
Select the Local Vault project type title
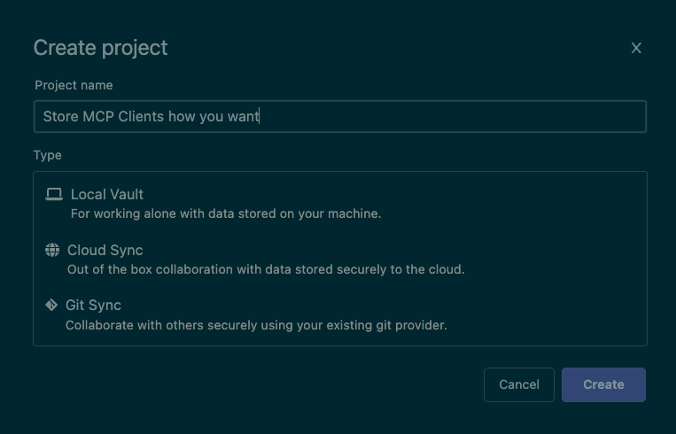[x=106, y=194]
